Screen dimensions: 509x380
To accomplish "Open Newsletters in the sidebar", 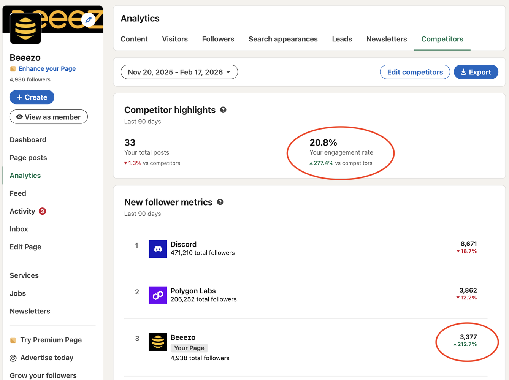I will (30, 311).
